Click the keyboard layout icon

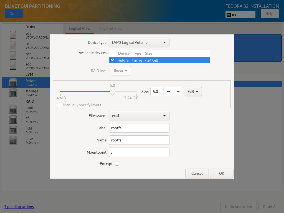tap(229, 15)
